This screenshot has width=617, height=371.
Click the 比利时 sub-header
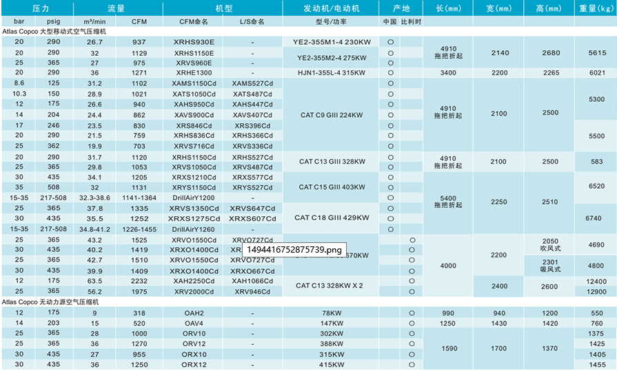(x=411, y=21)
